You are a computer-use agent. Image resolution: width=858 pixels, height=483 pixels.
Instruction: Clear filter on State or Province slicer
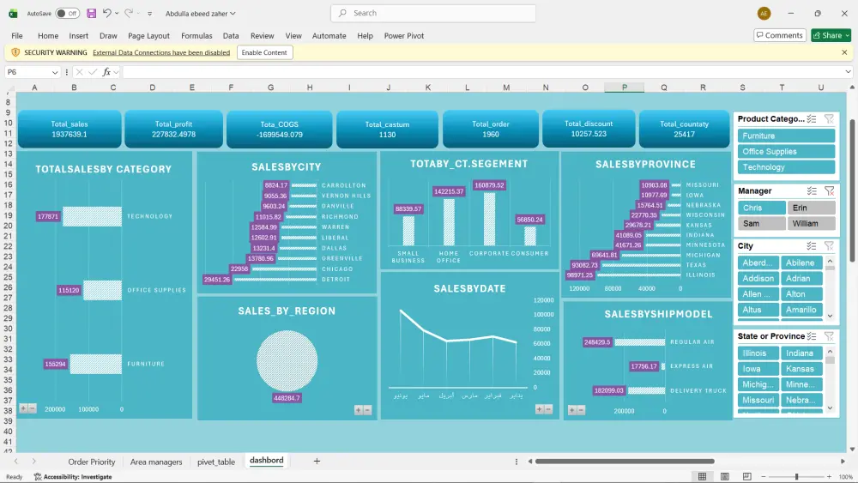click(829, 336)
